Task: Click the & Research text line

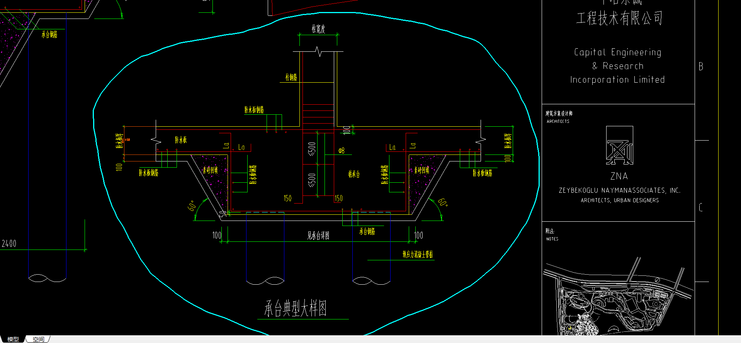Action: 618,66
